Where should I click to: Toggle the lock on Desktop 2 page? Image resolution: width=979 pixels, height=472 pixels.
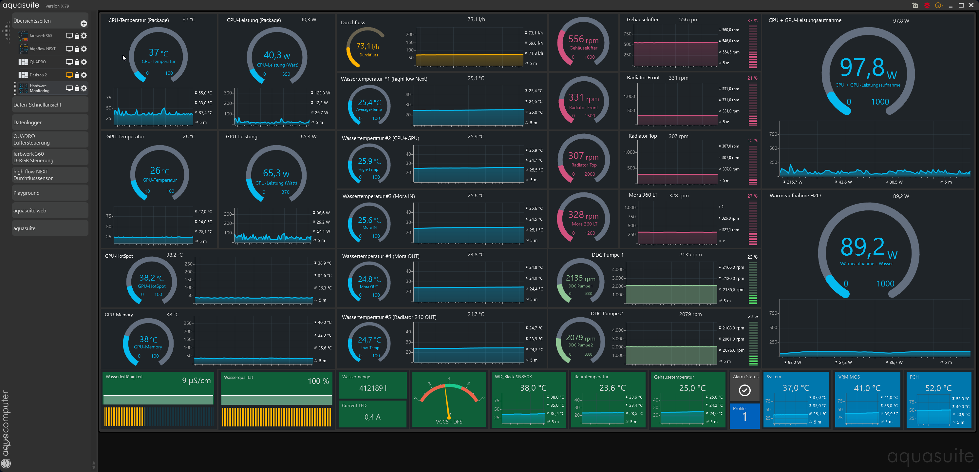[x=77, y=75]
